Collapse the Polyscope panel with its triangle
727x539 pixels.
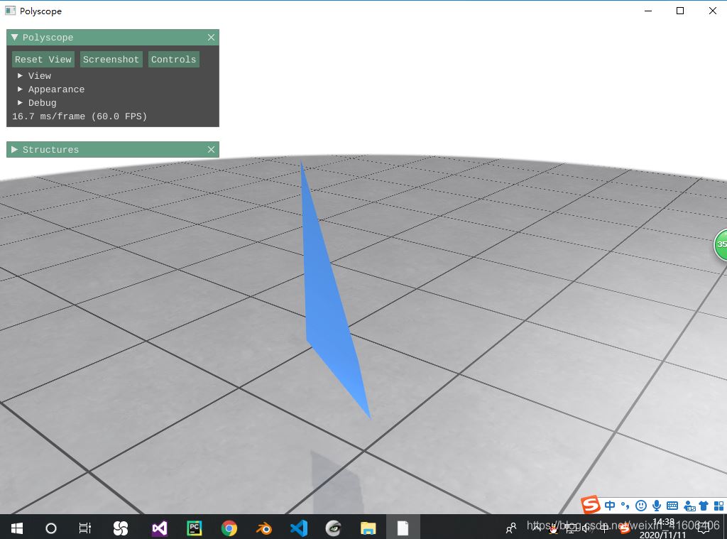(13, 37)
